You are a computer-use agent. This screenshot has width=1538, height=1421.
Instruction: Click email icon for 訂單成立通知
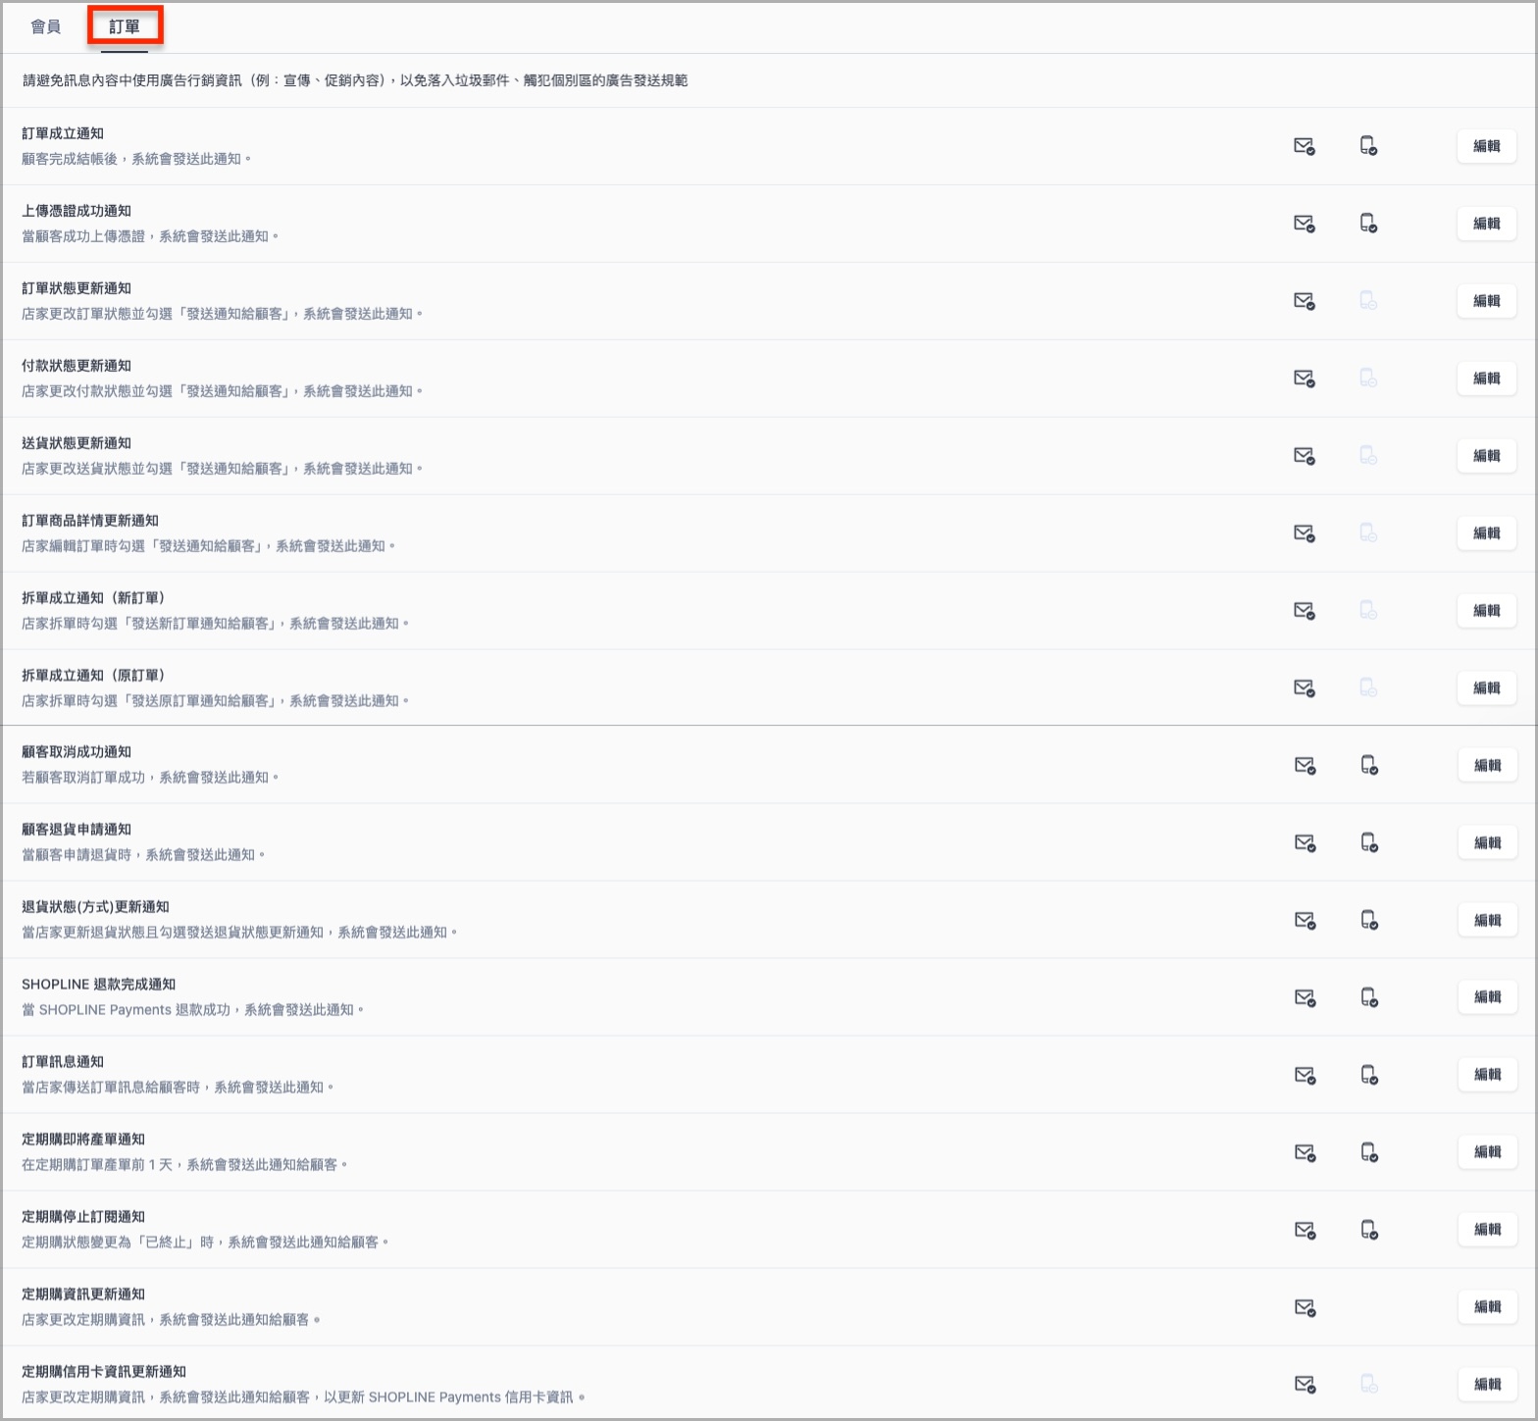tap(1304, 146)
